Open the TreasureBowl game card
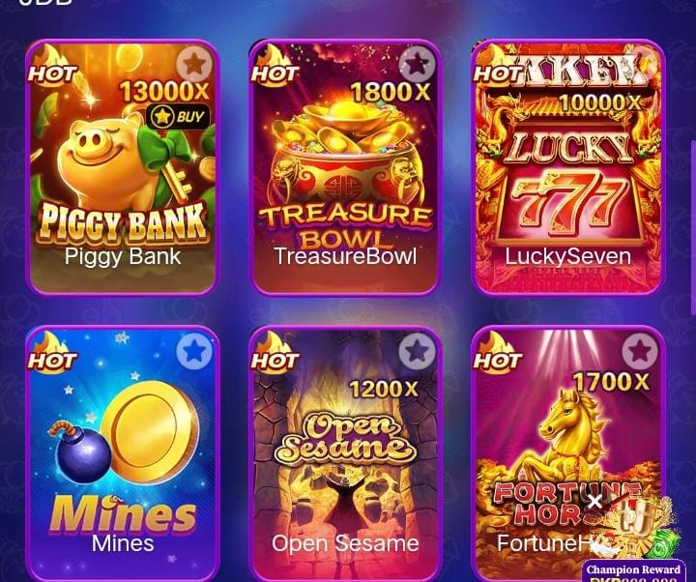696x582 pixels. [345, 167]
